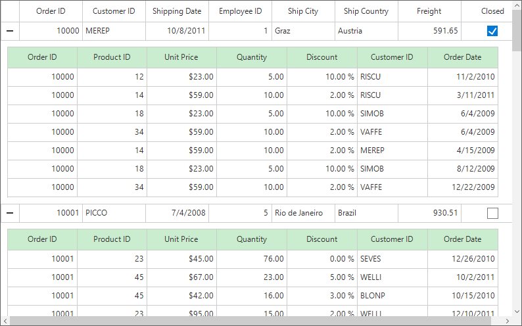The image size is (522, 326).
Task: Click the vertical scrollbar up arrow
Action: coord(517,5)
